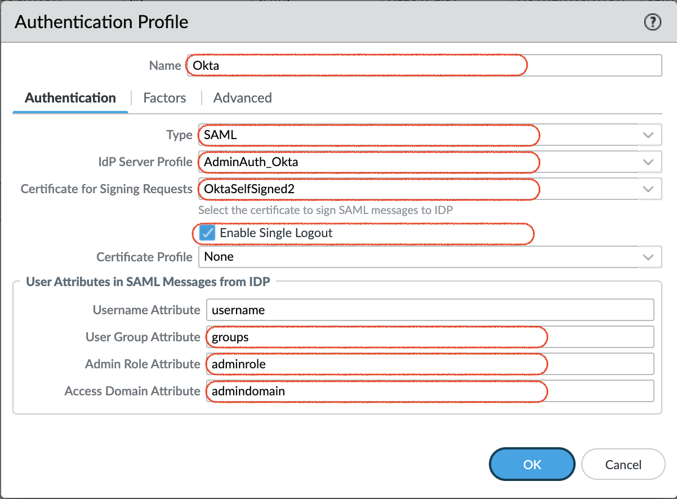Viewport: 677px width, 499px height.
Task: Edit the Username Attribute field
Action: (x=430, y=310)
